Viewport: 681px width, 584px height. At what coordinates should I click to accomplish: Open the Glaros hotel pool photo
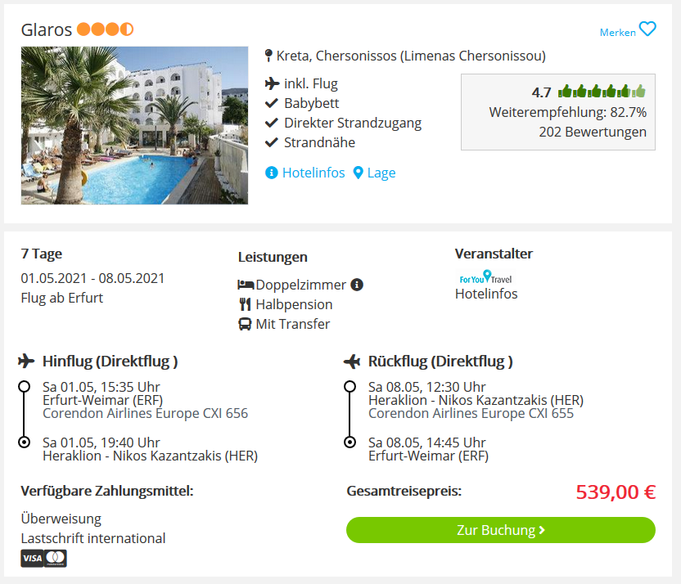coord(134,125)
